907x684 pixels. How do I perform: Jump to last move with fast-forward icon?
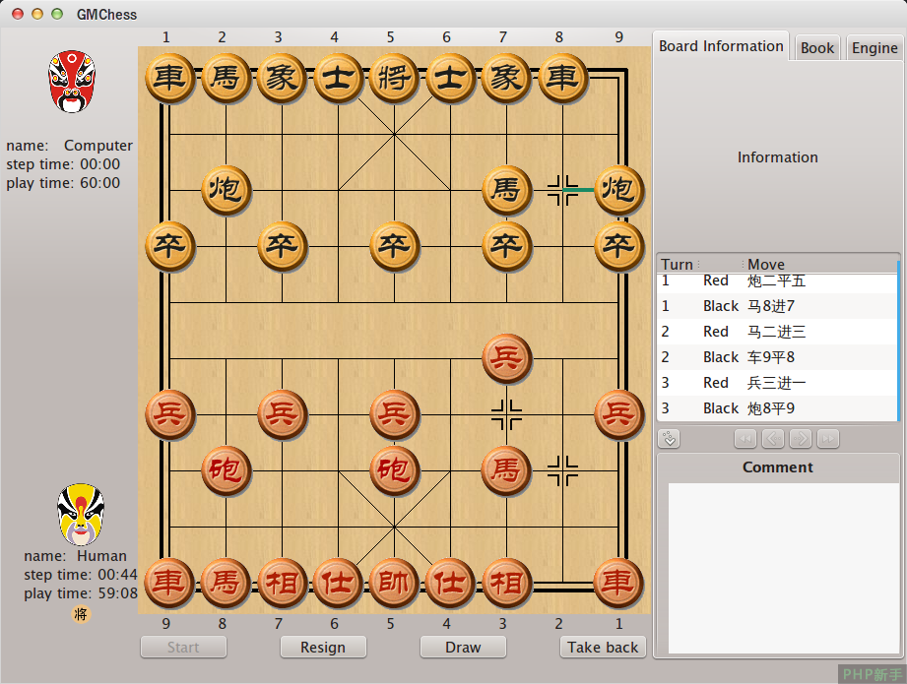[x=828, y=438]
